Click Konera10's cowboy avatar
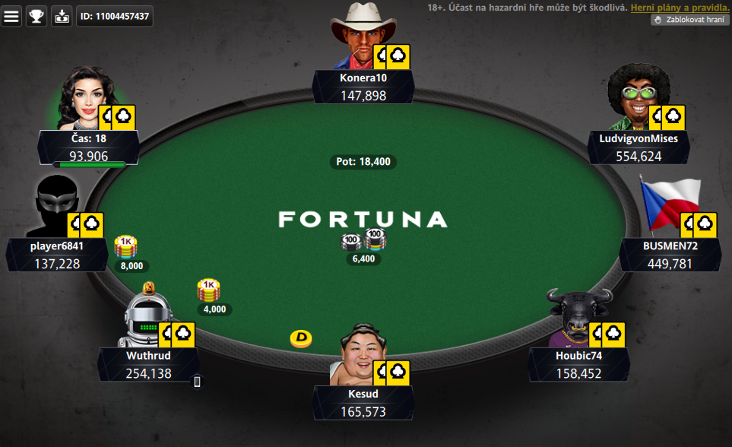 (359, 36)
